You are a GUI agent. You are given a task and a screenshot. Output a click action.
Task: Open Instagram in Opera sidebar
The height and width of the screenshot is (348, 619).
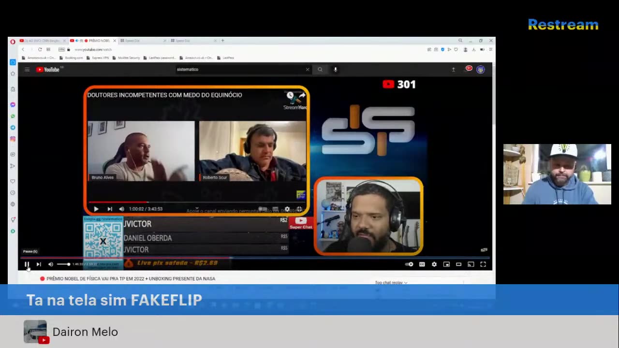(x=13, y=139)
